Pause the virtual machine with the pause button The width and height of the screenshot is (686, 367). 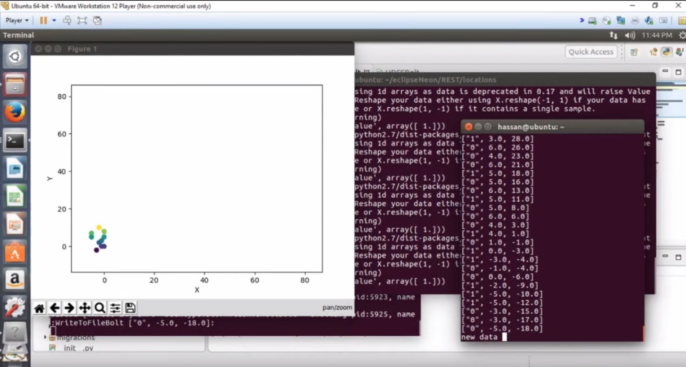point(43,21)
